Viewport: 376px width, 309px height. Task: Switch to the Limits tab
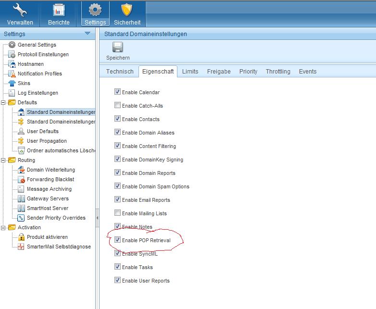(x=190, y=72)
